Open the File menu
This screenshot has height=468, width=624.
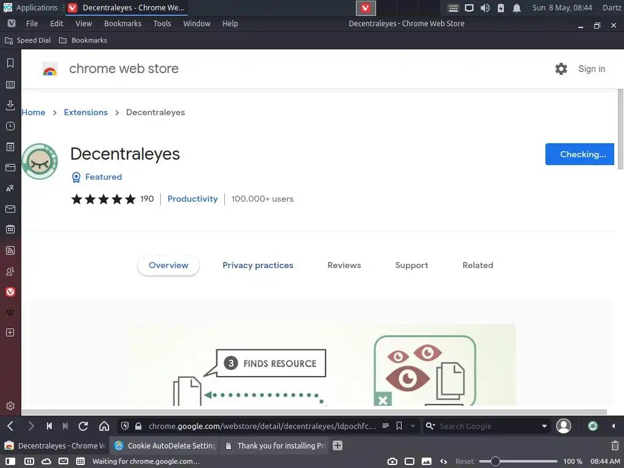click(x=32, y=24)
